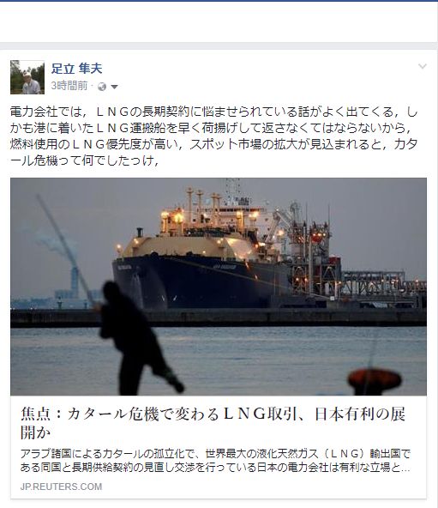The height and width of the screenshot is (508, 438).
Task: Open the post permalink via 3時間前 timestamp
Action: (69, 86)
